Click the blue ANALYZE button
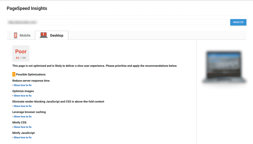Viewport: 253px width, 144px height. point(238,22)
